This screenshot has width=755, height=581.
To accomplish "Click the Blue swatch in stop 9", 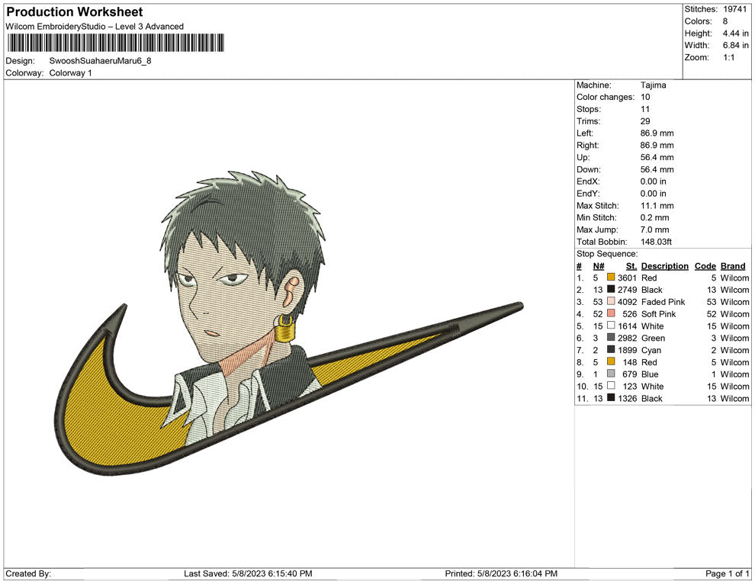I will (611, 374).
